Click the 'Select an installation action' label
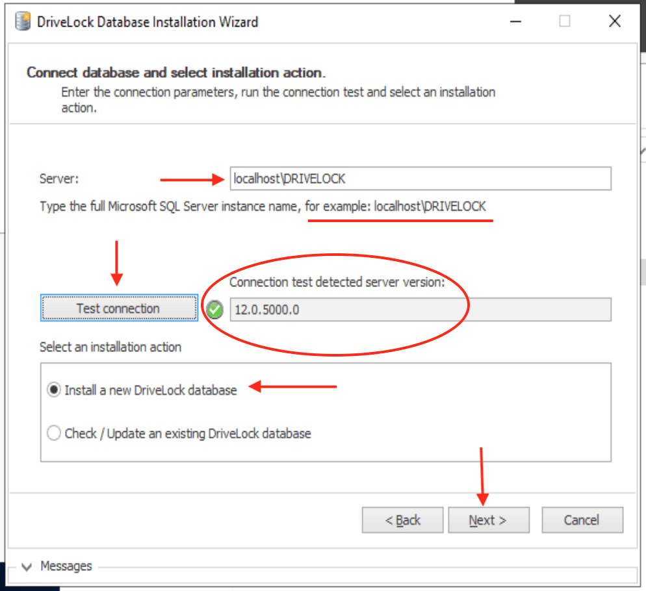646x591 pixels. [x=110, y=347]
